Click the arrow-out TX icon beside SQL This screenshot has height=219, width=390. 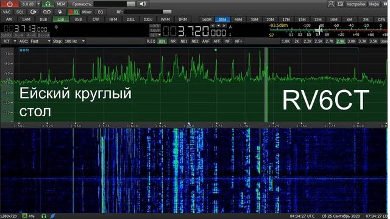pyautogui.click(x=33, y=12)
